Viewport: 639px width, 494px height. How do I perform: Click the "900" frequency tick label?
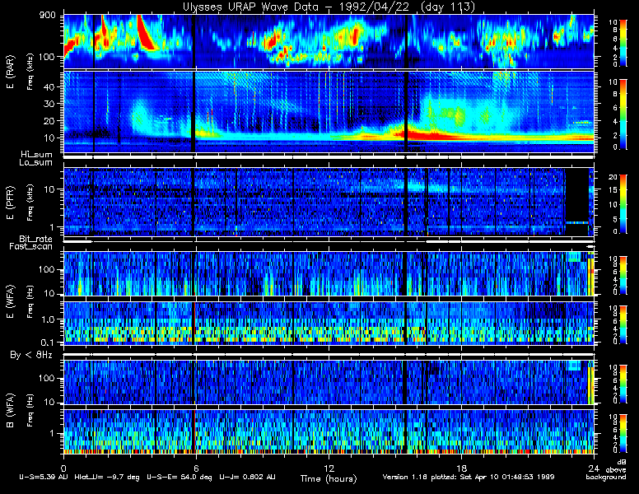point(47,16)
